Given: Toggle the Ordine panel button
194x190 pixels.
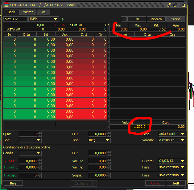Looking at the screenshot, I should point(175,19).
